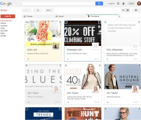Delete the Moosejaw.com email via trash icon
Viewport: 141px width, 120px height.
pyautogui.click(x=100, y=22)
